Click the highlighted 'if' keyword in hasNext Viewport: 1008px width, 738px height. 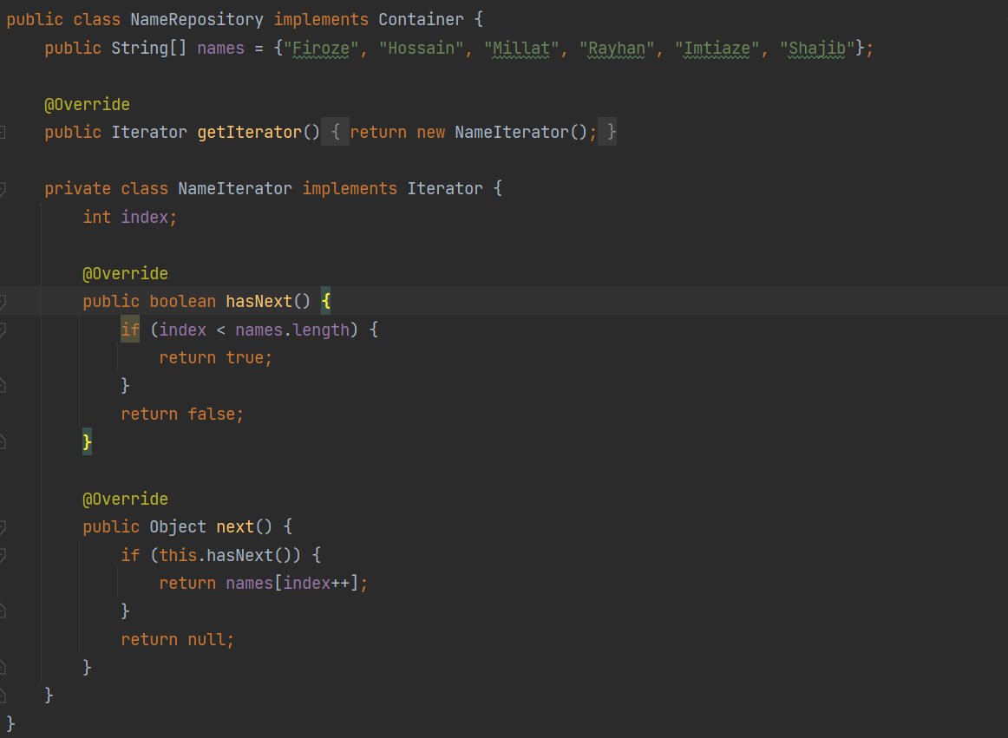coord(130,330)
